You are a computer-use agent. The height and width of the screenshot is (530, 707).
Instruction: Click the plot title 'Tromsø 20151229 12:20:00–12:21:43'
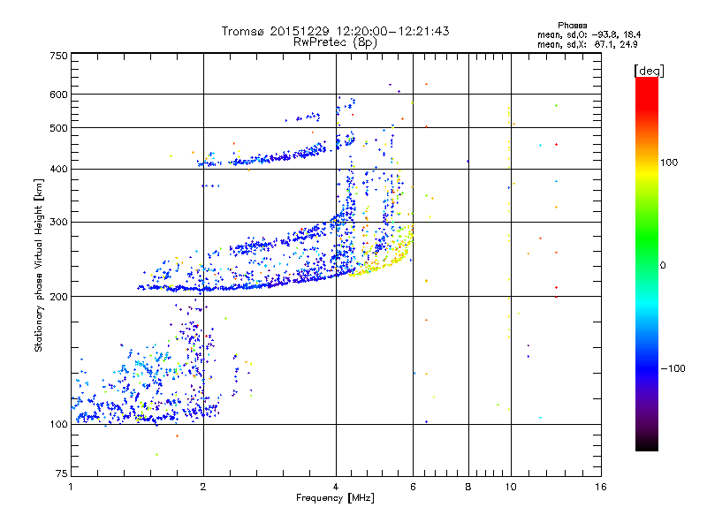click(336, 31)
